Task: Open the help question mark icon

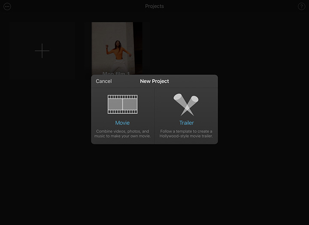Action: pos(302,6)
